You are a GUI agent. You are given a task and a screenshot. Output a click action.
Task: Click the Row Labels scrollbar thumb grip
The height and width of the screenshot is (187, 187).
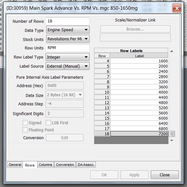click(172, 134)
